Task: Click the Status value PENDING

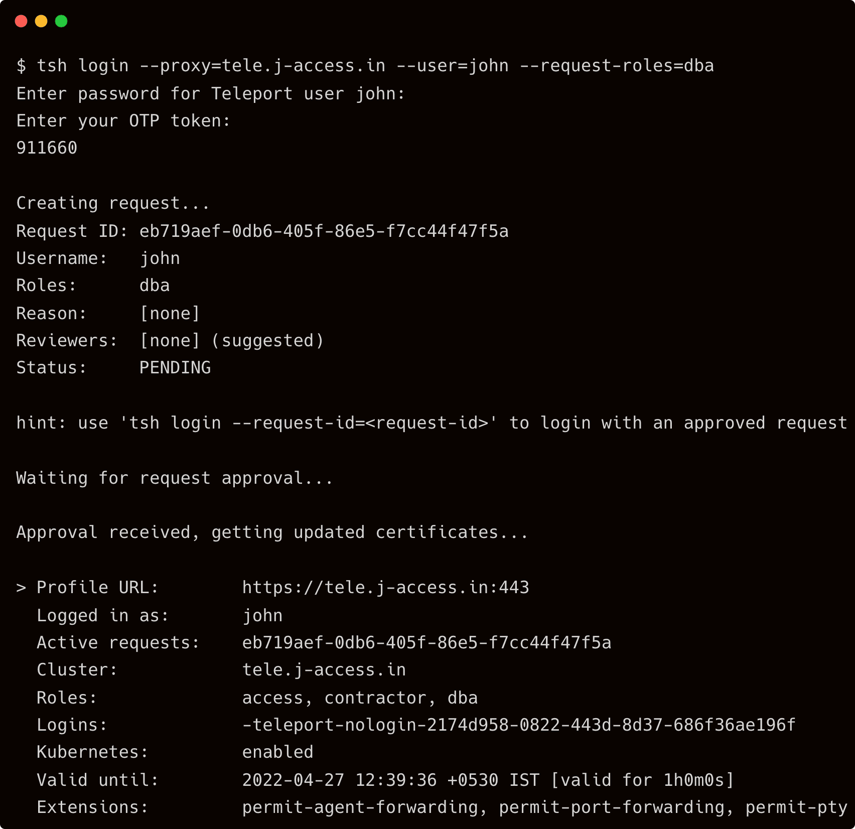Action: 175,368
